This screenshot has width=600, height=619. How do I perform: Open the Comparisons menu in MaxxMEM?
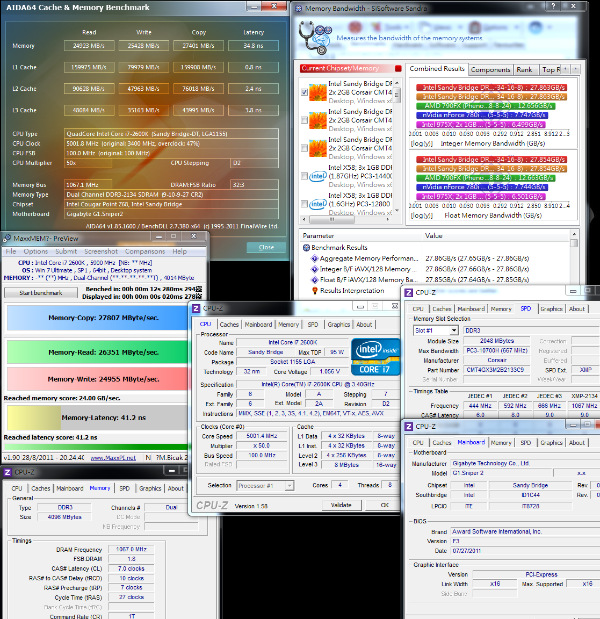pyautogui.click(x=145, y=251)
